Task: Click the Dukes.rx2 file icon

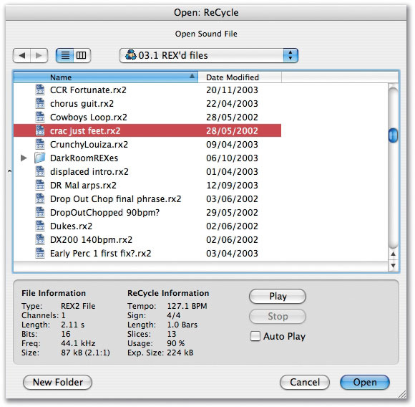Action: (x=40, y=226)
